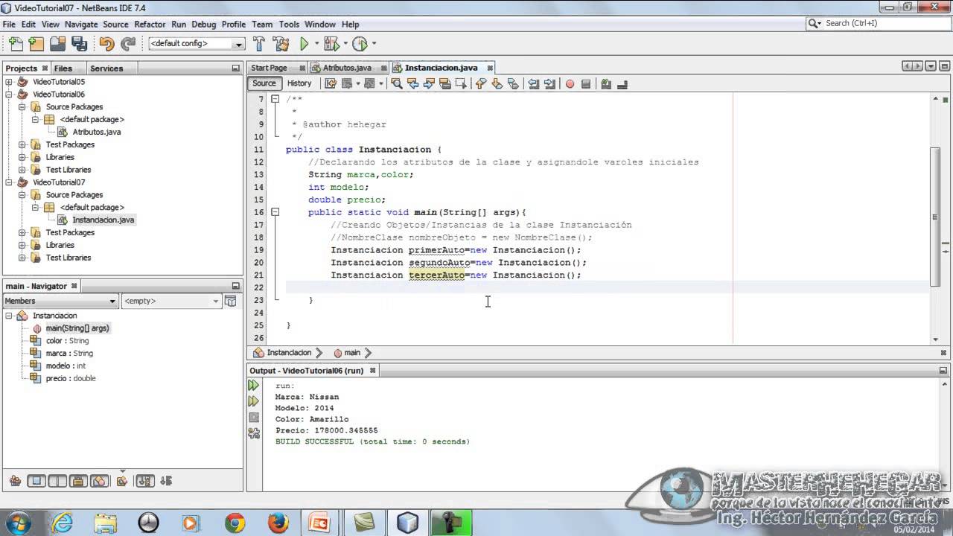Click the Previous Bookmark editor icon
953x536 pixels.
[x=480, y=83]
